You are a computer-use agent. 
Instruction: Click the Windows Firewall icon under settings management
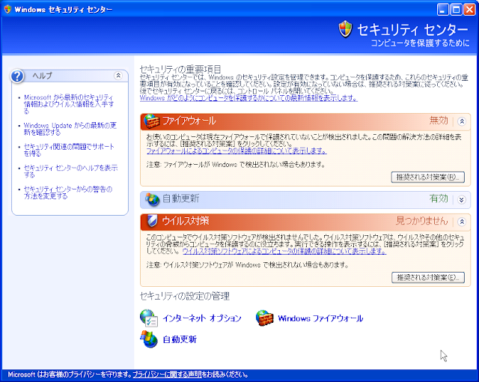[x=264, y=318]
